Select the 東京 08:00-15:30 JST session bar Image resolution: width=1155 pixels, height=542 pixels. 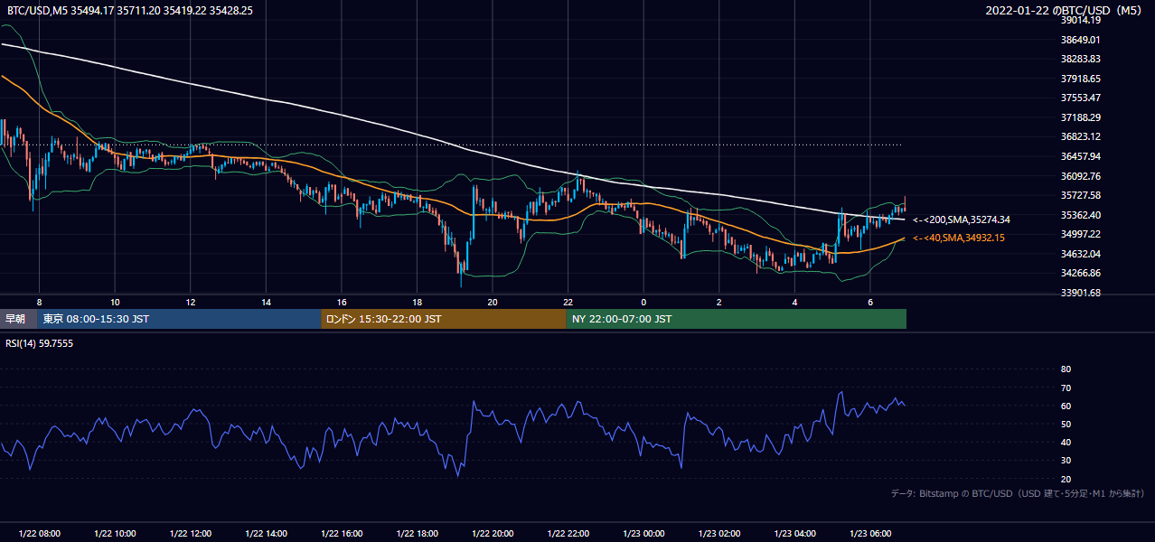click(179, 319)
